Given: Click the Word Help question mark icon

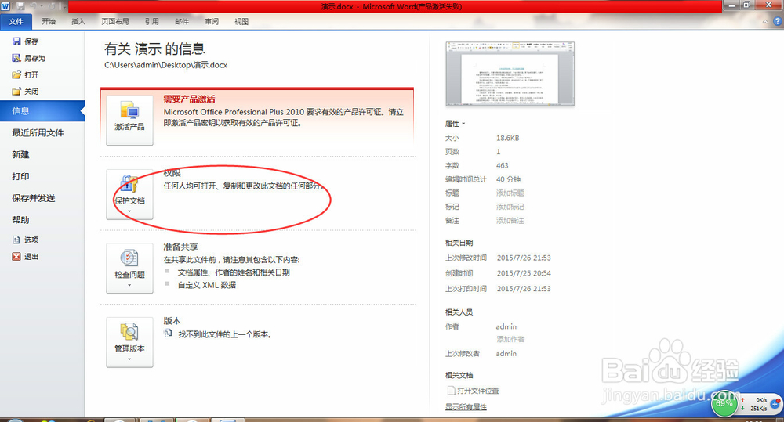Looking at the screenshot, I should coord(778,21).
